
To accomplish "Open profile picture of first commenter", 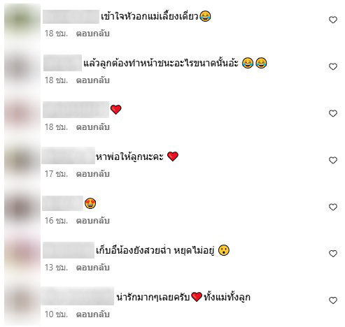I will pos(22,20).
